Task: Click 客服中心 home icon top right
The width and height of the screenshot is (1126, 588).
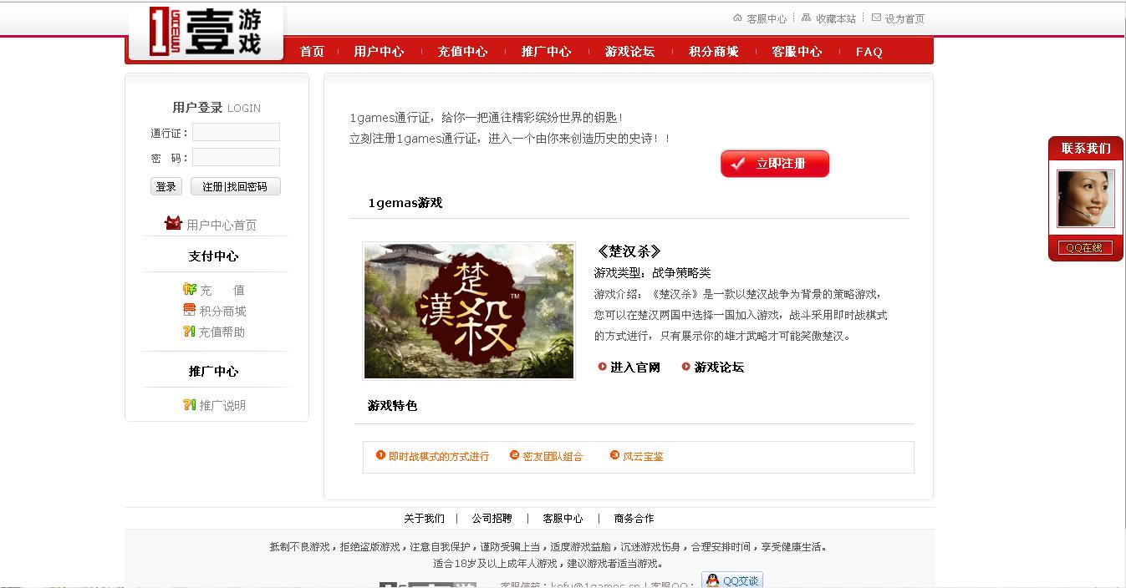Action: pos(738,17)
